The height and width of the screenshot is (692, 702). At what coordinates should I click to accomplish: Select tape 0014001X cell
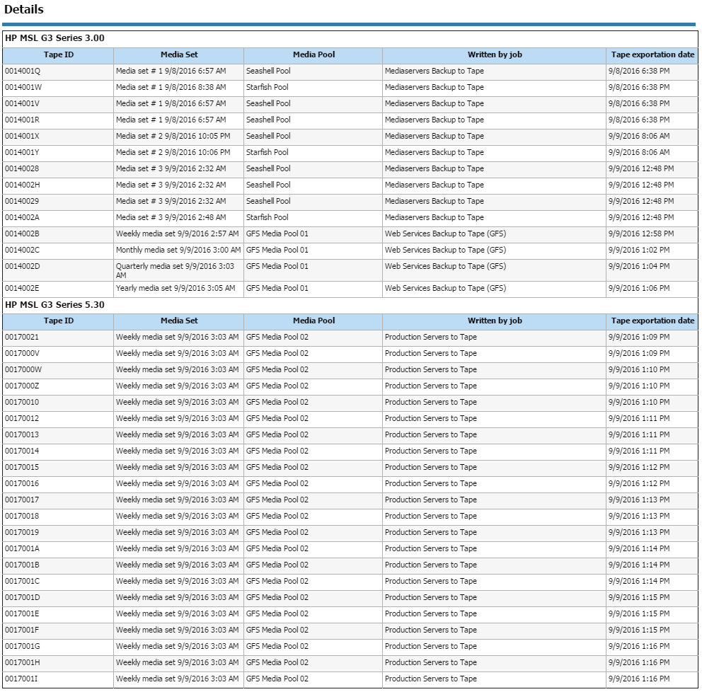point(58,136)
